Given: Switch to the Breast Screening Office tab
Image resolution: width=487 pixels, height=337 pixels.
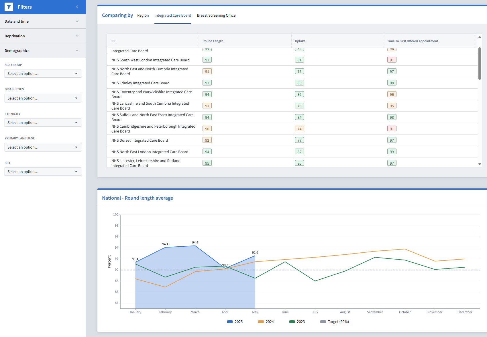Looking at the screenshot, I should click(x=216, y=15).
